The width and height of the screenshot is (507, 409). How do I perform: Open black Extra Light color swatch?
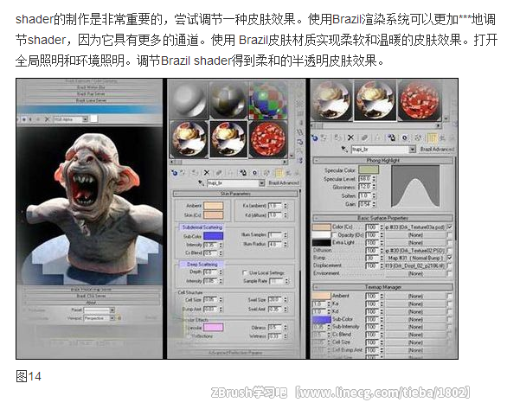click(321, 243)
